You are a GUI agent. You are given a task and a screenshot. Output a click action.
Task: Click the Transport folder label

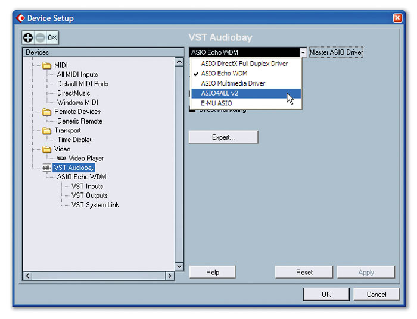click(x=67, y=131)
